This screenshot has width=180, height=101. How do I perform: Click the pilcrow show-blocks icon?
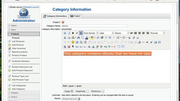click(73, 47)
